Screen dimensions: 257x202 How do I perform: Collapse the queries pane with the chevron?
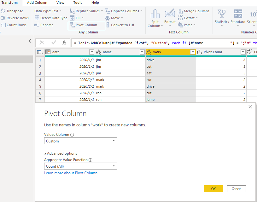[30, 41]
